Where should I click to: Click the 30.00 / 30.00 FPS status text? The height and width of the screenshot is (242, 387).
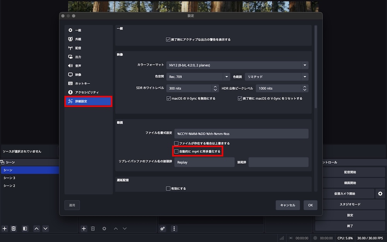click(x=370, y=238)
